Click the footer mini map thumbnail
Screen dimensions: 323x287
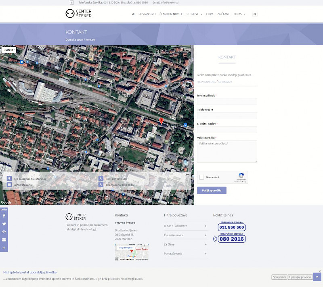tap(132, 252)
